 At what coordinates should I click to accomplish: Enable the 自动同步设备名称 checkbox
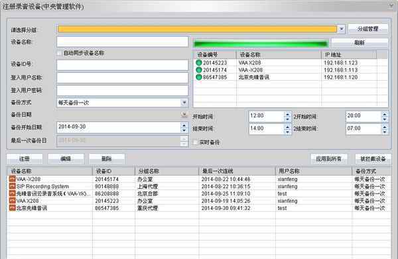tap(60, 53)
